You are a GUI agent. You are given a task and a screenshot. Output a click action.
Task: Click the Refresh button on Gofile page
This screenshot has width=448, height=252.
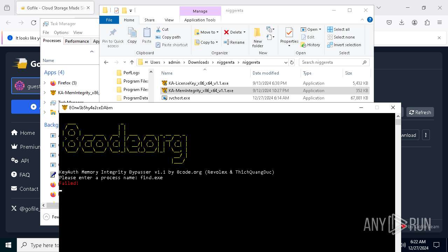click(420, 112)
